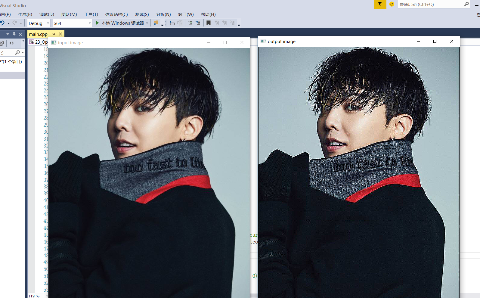Click the code view angle brackets icon
480x298 pixels.
click(x=11, y=43)
